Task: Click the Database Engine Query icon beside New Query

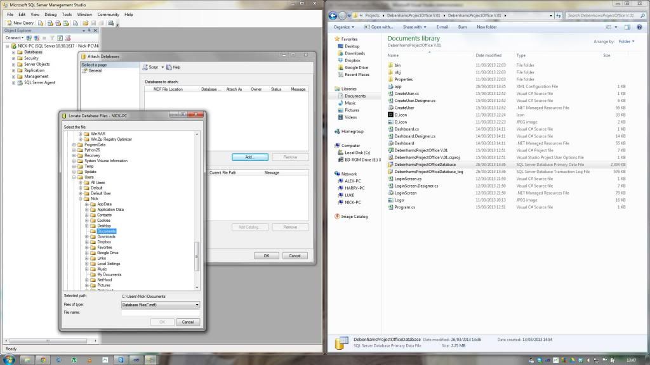Action: click(41, 23)
